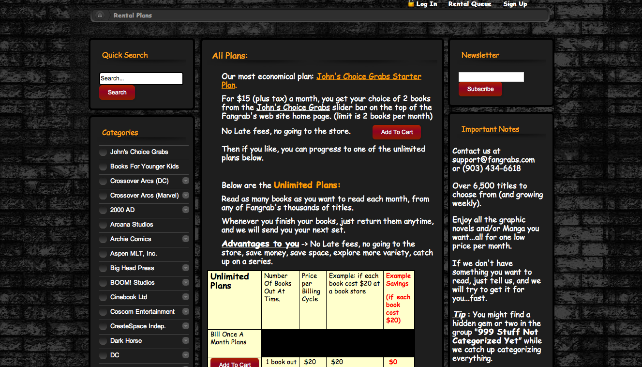Screen dimensions: 642x367
Task: Submit the Quick Search with the Search button
Action: coord(117,92)
